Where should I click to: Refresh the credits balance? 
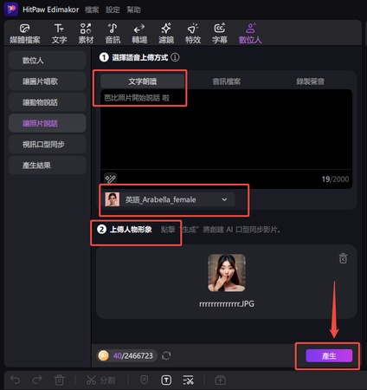point(166,355)
